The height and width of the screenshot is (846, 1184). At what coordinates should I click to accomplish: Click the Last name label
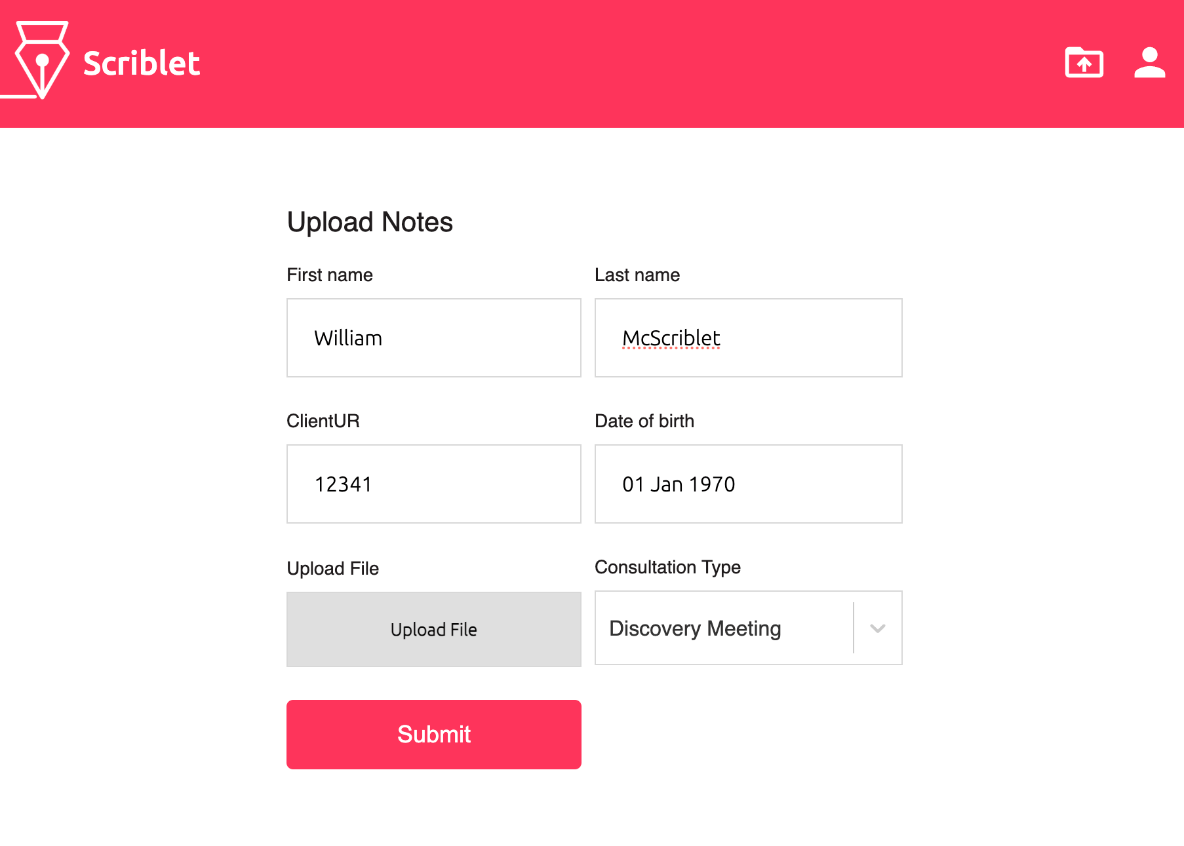pyautogui.click(x=637, y=275)
